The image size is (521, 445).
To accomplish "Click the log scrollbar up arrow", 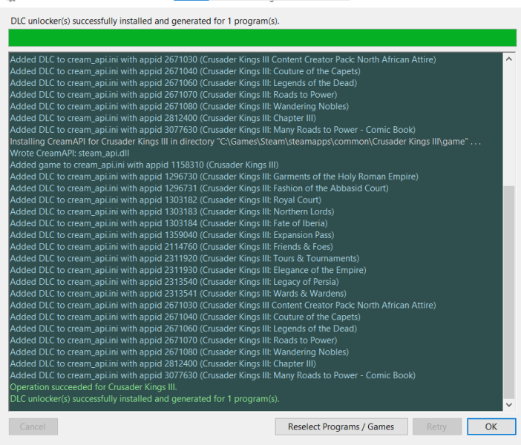I will pyautogui.click(x=508, y=59).
